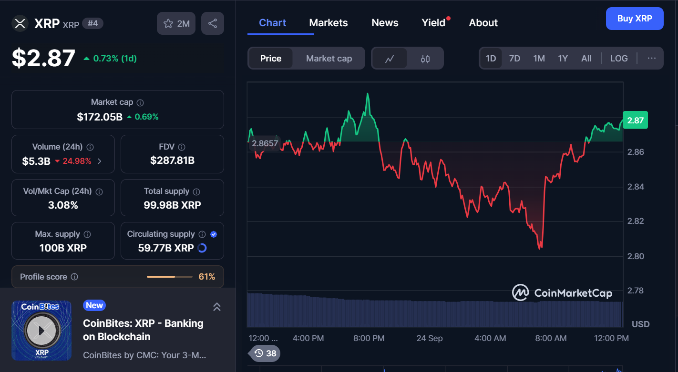This screenshot has width=678, height=372.
Task: Click Volume (24h) info icon
Action: pos(90,147)
